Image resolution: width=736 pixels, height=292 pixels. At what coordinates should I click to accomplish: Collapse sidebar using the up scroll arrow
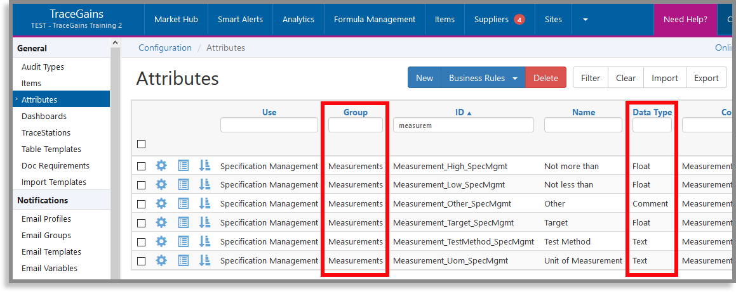point(115,43)
